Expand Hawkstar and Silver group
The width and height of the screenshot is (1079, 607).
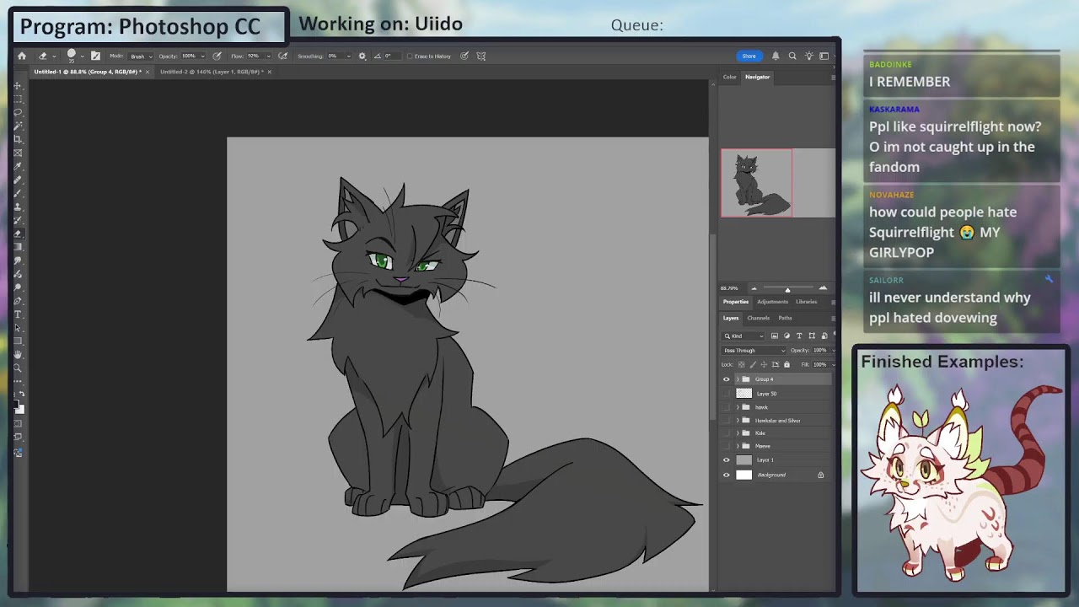click(738, 421)
